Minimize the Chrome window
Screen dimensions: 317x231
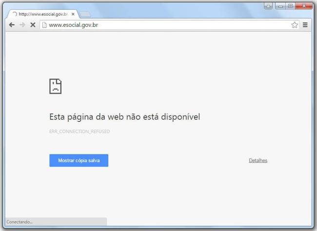[x=281, y=6]
